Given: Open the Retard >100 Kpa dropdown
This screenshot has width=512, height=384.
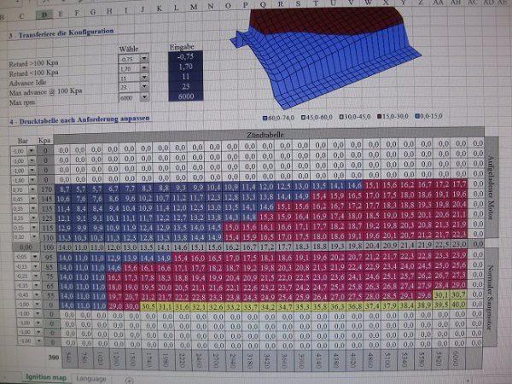Looking at the screenshot, I should tap(143, 60).
